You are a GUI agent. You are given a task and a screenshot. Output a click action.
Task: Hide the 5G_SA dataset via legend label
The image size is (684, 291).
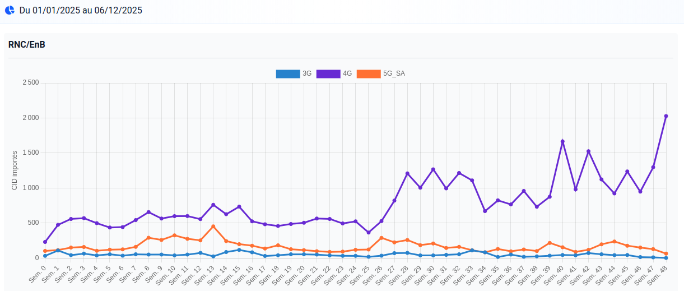point(394,73)
